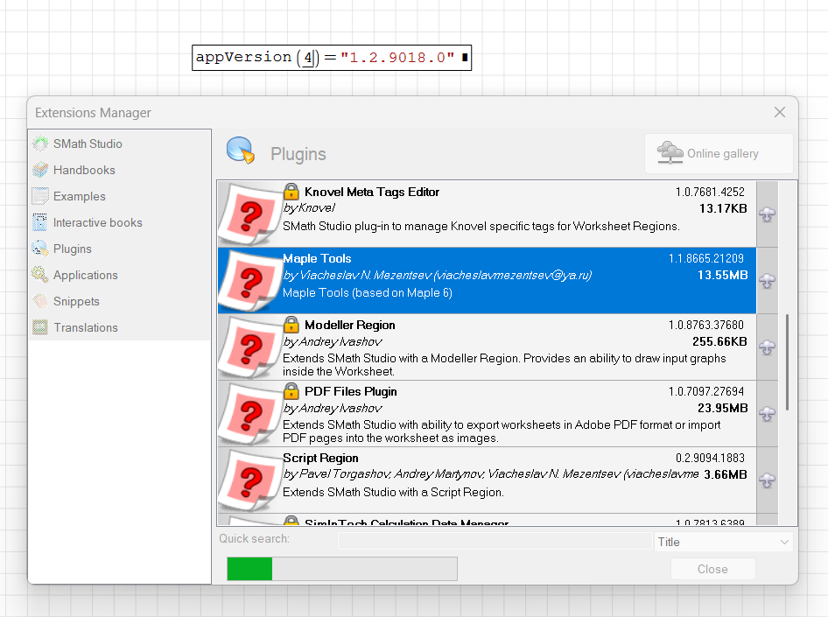Click the green progress bar
The image size is (828, 617).
[249, 568]
